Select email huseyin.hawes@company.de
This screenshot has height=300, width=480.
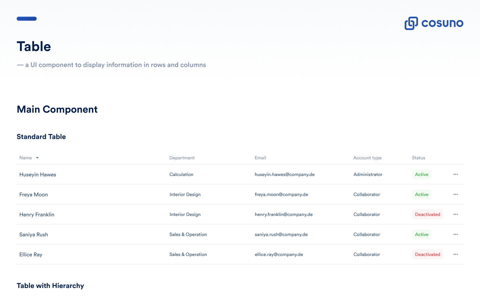284,174
